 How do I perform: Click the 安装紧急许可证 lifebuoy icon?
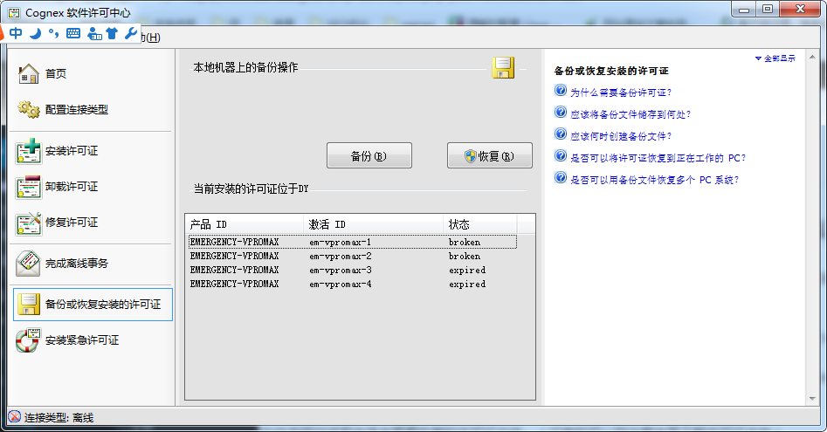point(29,340)
